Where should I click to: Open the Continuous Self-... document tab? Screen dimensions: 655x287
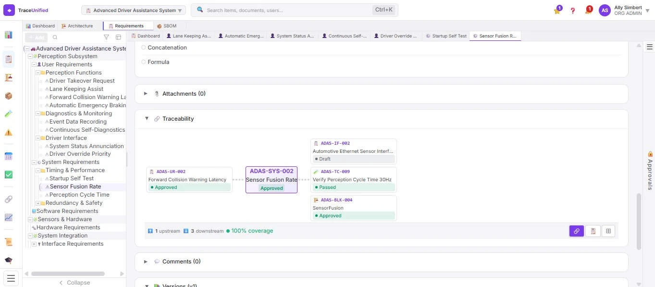(345, 36)
